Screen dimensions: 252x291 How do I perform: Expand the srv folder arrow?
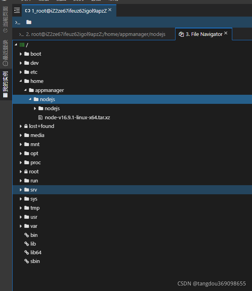click(x=21, y=190)
